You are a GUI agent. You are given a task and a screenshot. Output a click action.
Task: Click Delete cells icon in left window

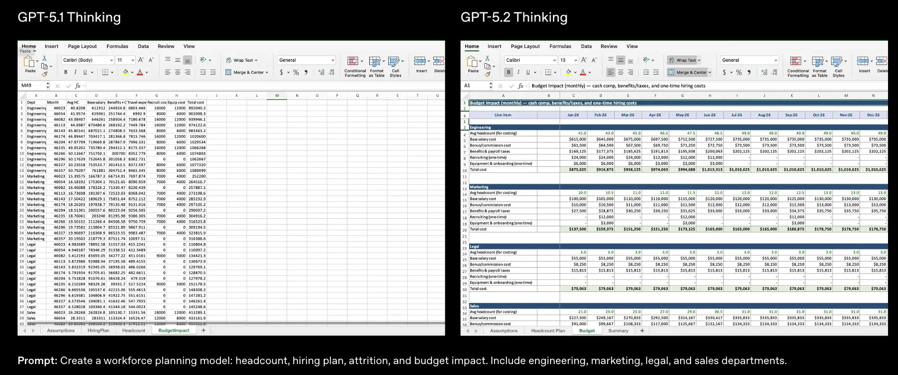coord(439,61)
